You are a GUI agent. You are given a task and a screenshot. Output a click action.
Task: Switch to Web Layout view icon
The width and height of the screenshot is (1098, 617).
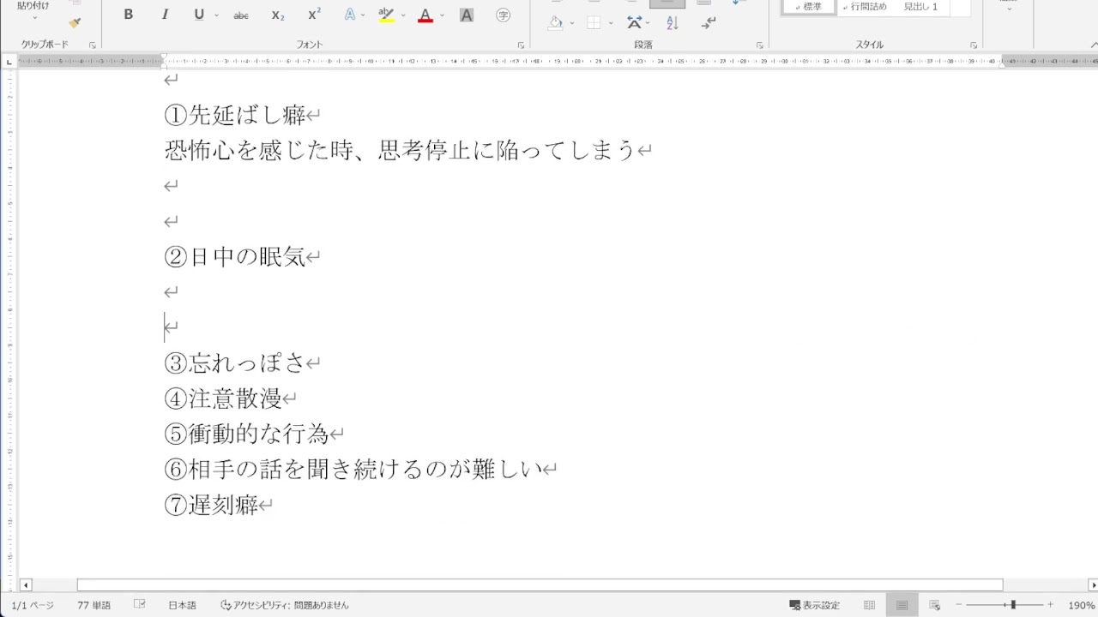click(x=935, y=605)
